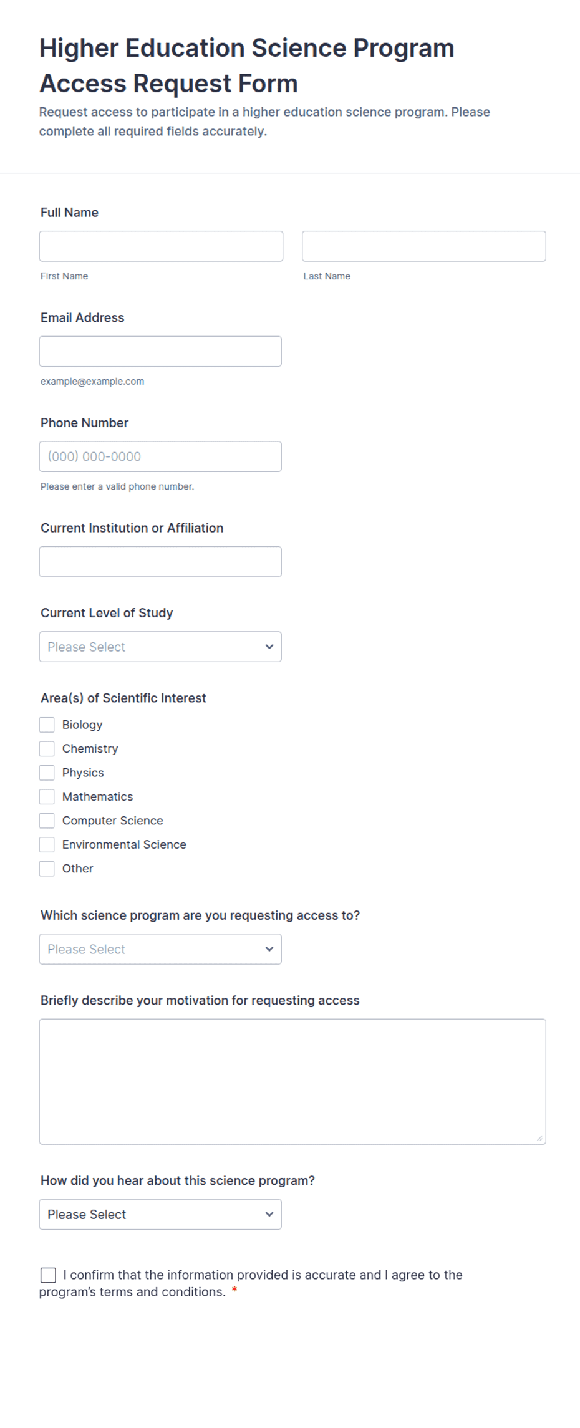The height and width of the screenshot is (1428, 580).
Task: Select the Current Institution or Affiliation field
Action: point(160,562)
